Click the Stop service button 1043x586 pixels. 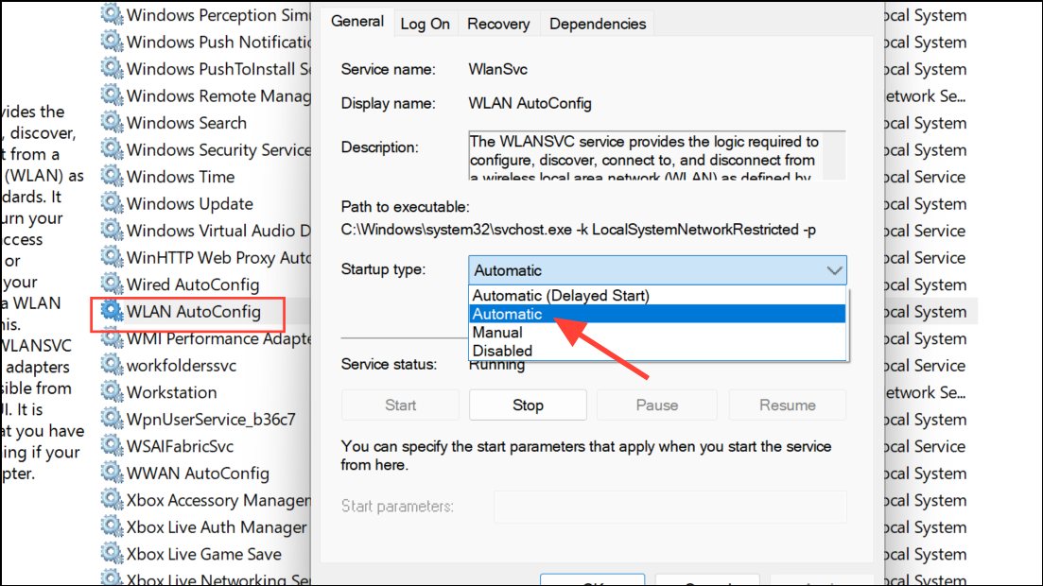click(x=528, y=405)
